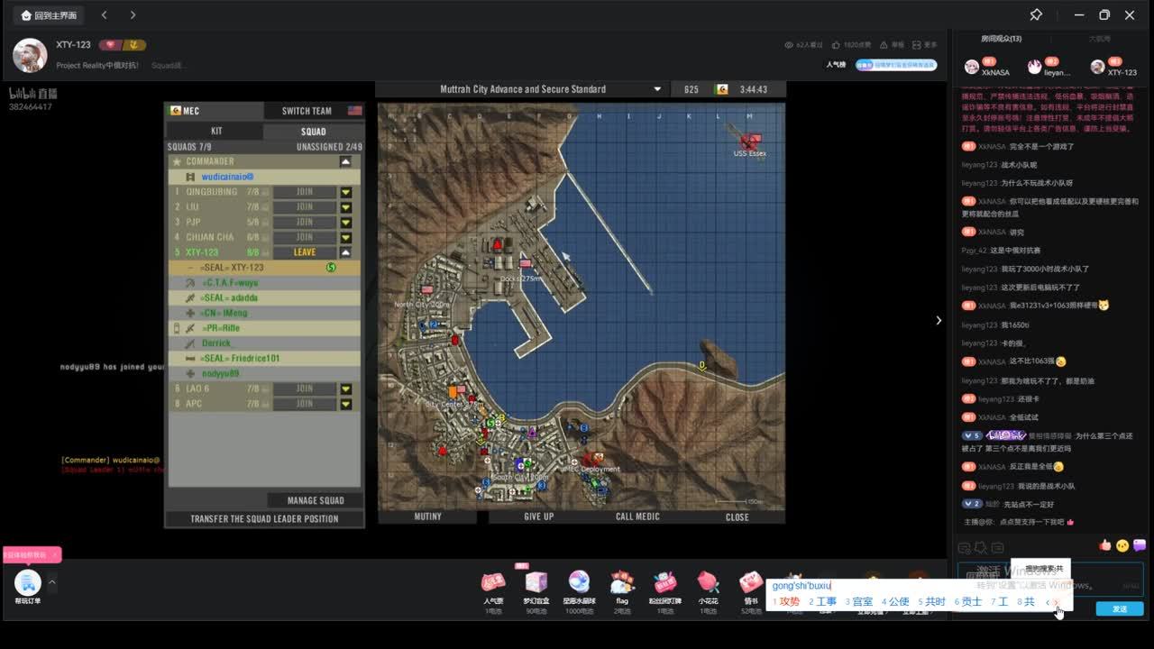Return to main page via 回到主界面
The height and width of the screenshot is (649, 1154).
coord(49,15)
